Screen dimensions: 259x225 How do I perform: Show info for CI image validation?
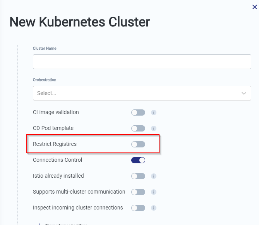154,112
